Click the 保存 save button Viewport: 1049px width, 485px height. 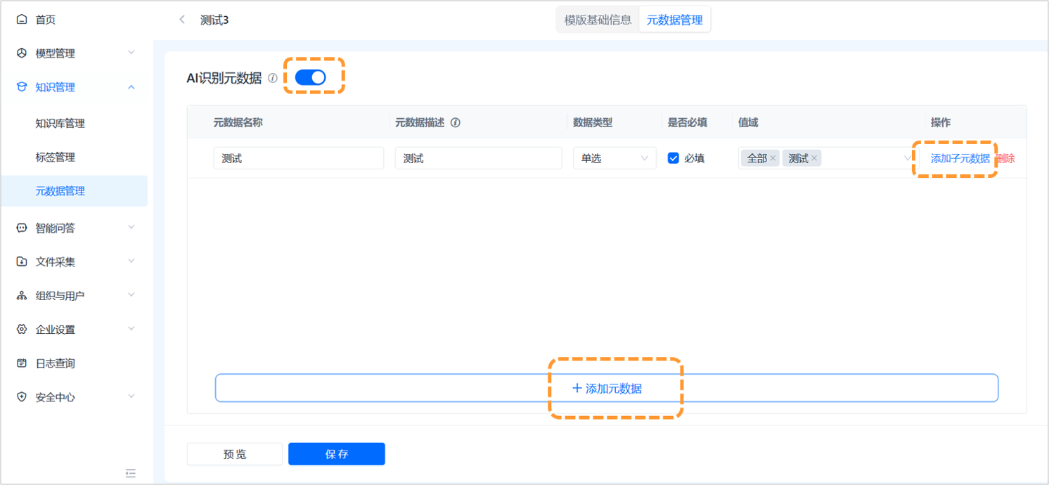pos(336,453)
